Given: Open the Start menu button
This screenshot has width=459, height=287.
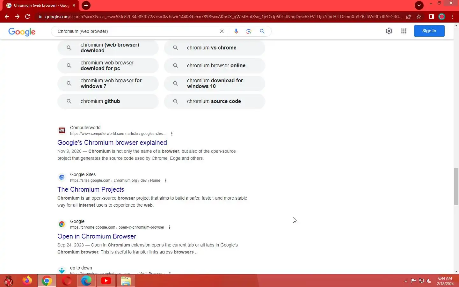Looking at the screenshot, I should point(9,281).
